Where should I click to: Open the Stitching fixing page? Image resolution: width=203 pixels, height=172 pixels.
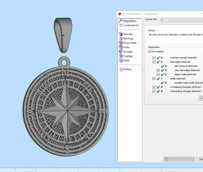pyautogui.click(x=128, y=38)
